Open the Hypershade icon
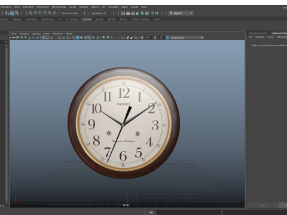The image size is (287, 215). [142, 13]
